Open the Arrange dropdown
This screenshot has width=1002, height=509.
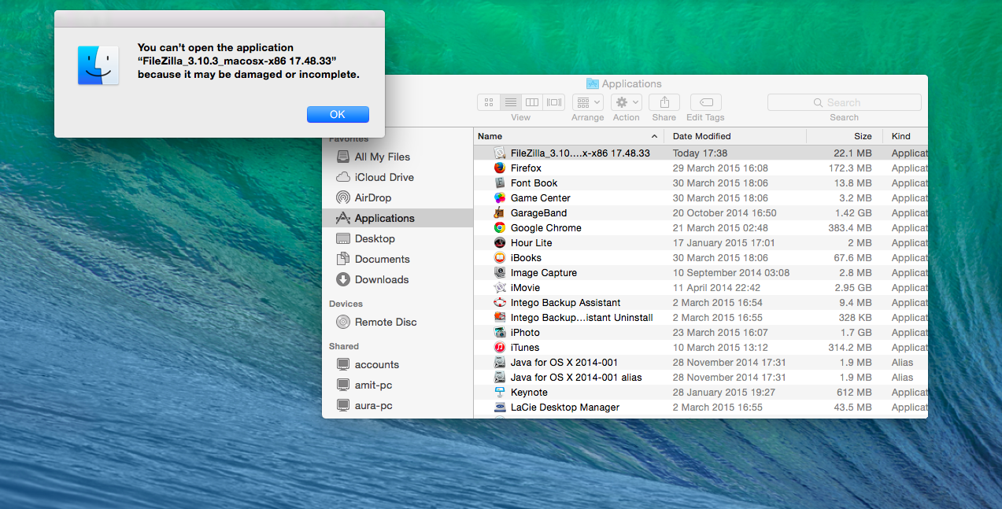point(587,102)
